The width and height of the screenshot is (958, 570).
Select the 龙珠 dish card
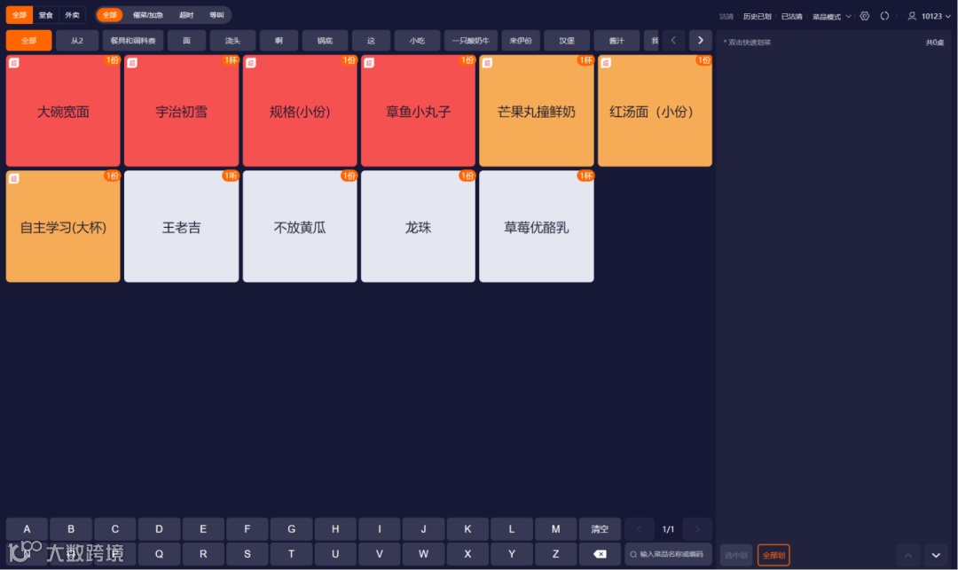(418, 226)
